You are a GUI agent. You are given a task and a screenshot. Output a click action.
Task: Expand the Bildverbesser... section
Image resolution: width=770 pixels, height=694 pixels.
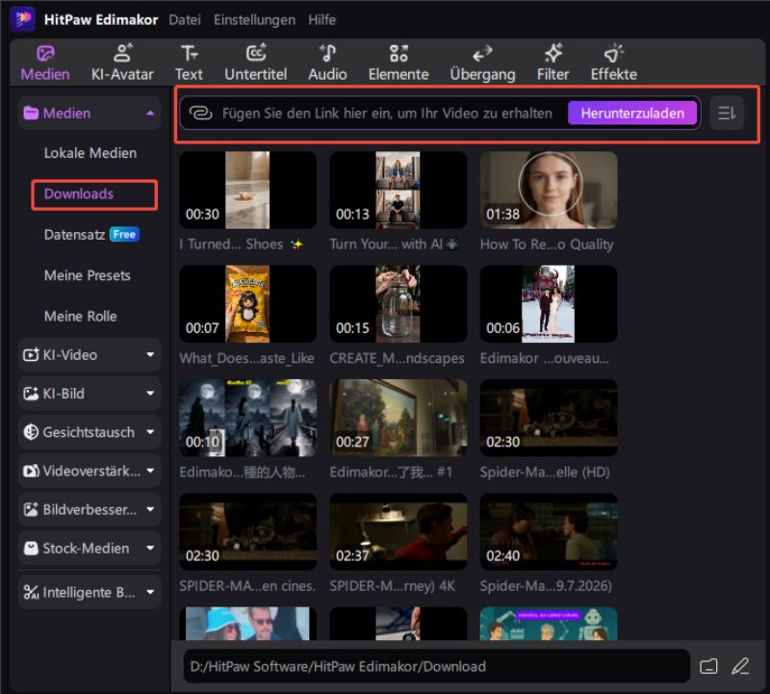point(150,509)
